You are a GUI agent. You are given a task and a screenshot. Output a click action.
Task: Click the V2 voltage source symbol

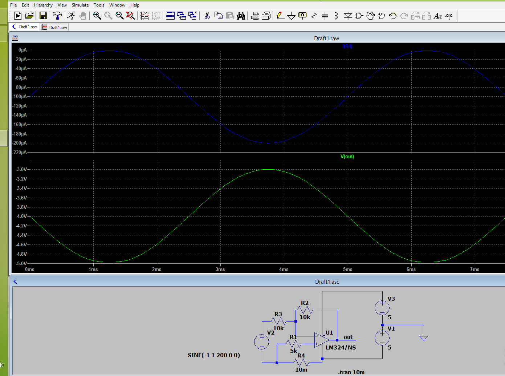click(262, 341)
